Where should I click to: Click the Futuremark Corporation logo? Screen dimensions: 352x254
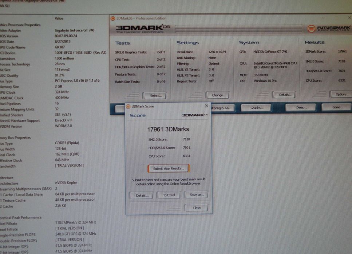coord(329,28)
